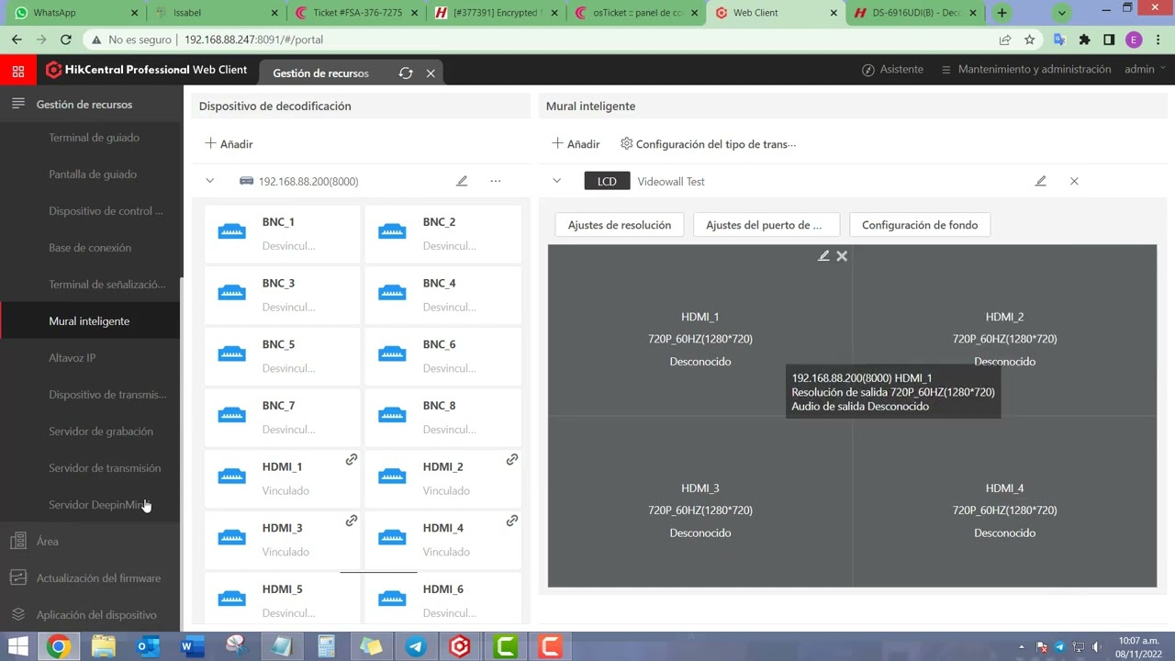Close the Gestión de recursos tab
1175x661 pixels.
tap(431, 73)
